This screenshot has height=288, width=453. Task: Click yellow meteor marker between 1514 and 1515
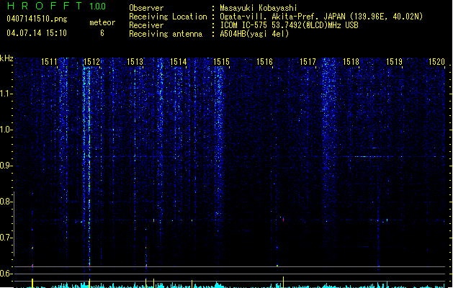(x=192, y=284)
